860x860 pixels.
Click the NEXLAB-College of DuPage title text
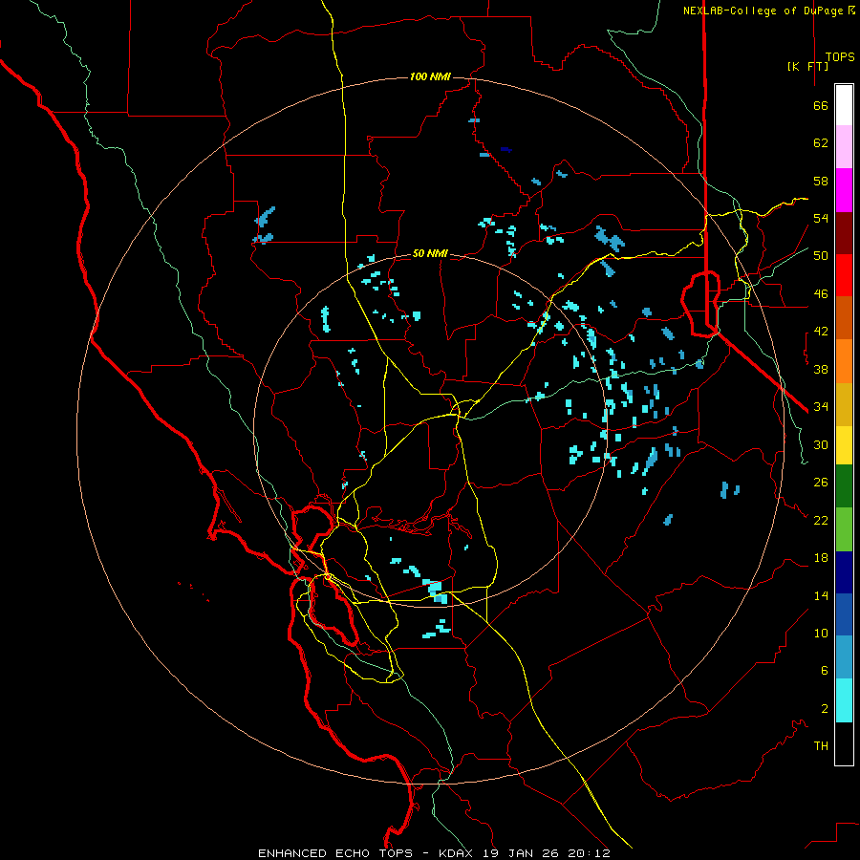[x=768, y=11]
